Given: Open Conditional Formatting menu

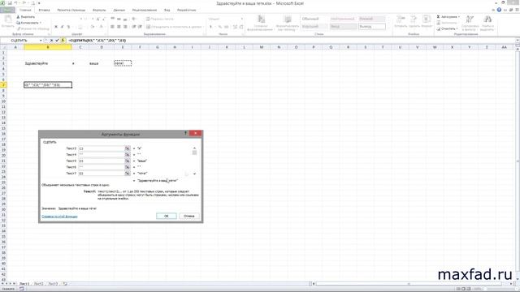Looking at the screenshot, I should pos(260,23).
